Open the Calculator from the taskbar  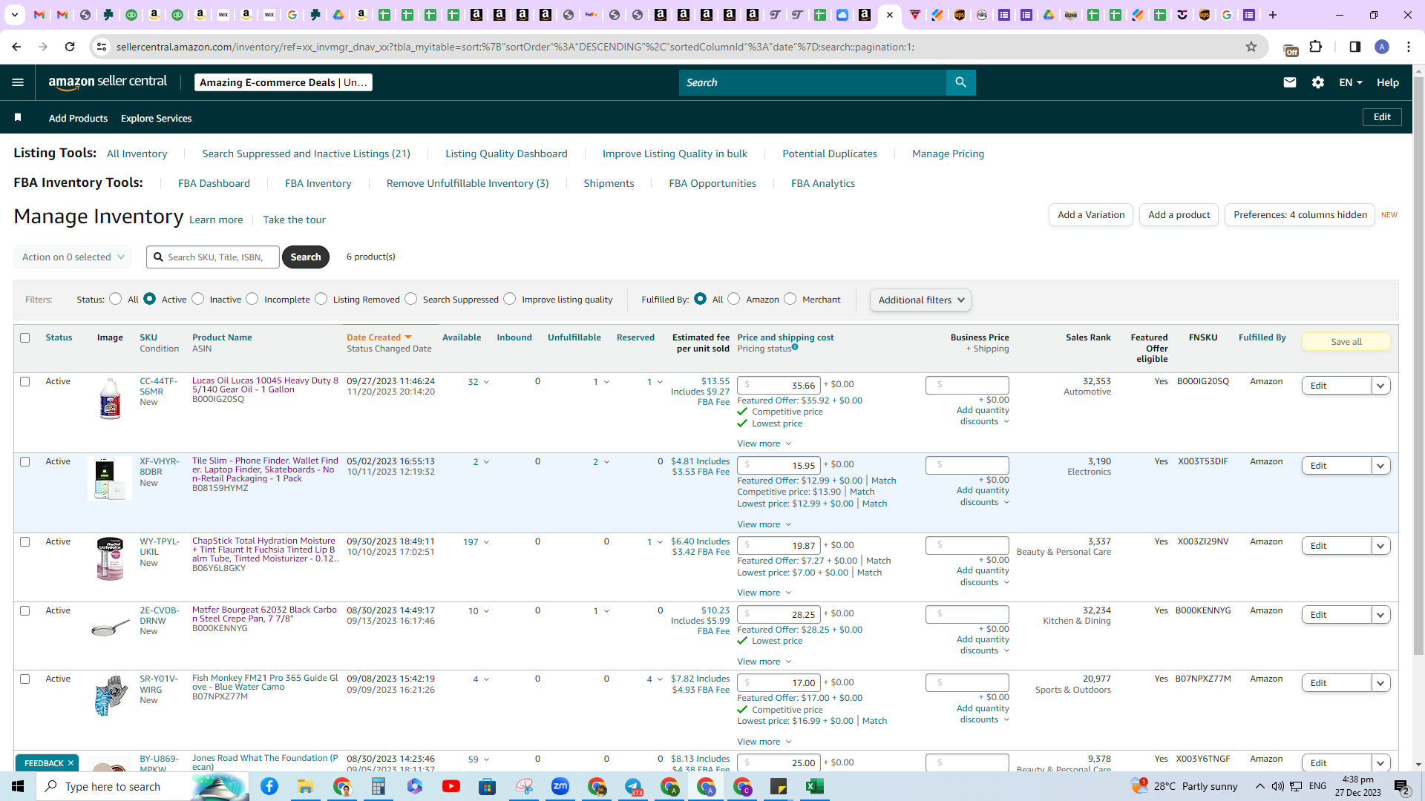click(379, 786)
